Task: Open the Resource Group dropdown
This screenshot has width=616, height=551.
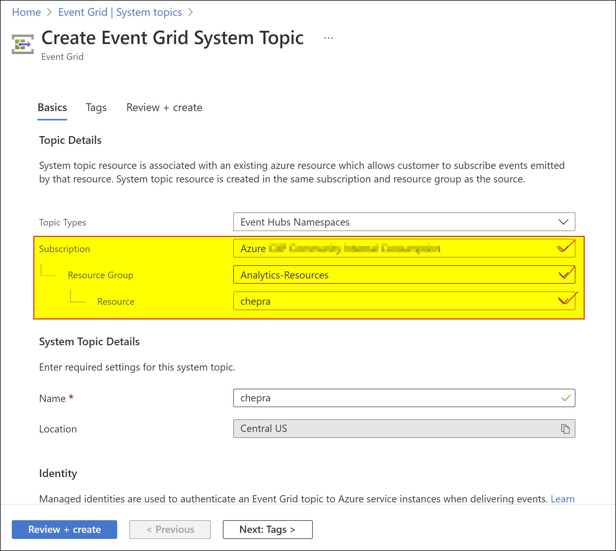Action: [x=404, y=274]
